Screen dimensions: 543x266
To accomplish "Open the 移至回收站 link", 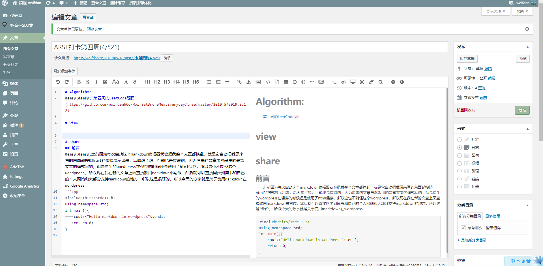I will pos(466,110).
